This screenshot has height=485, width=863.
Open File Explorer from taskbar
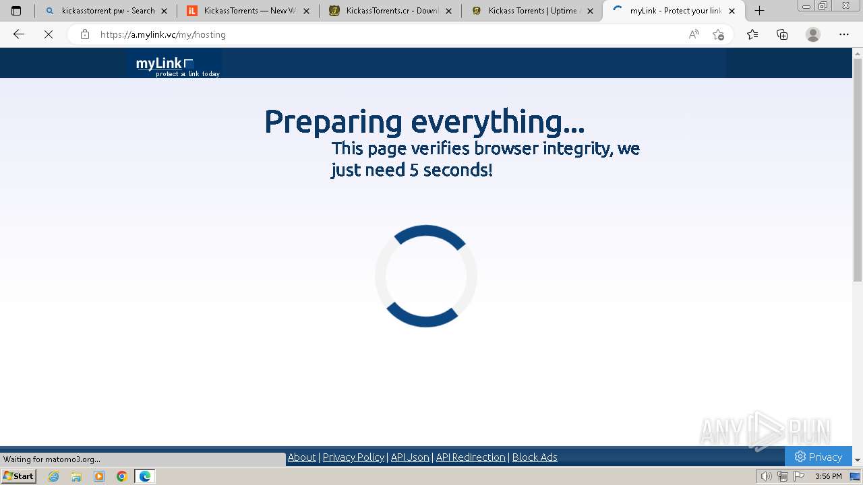(76, 476)
